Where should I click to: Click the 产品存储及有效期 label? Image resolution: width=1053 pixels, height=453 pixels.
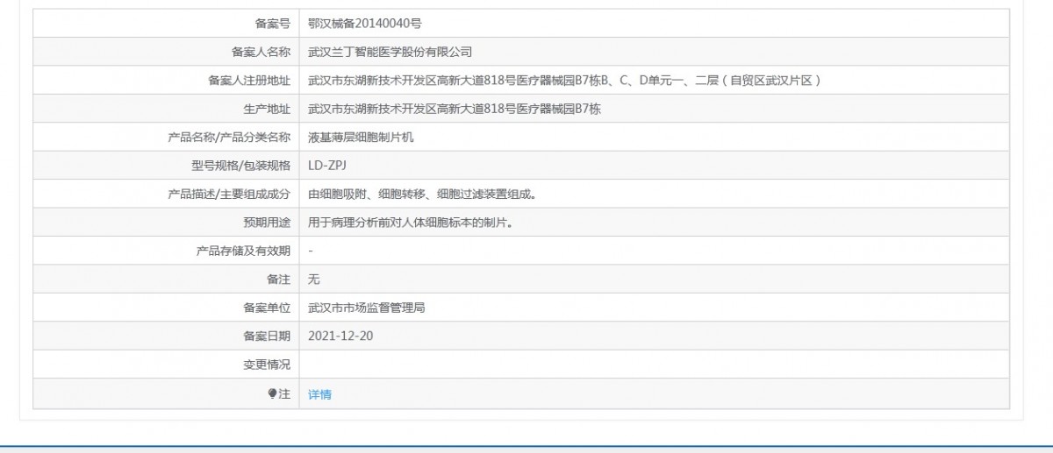[x=243, y=251]
